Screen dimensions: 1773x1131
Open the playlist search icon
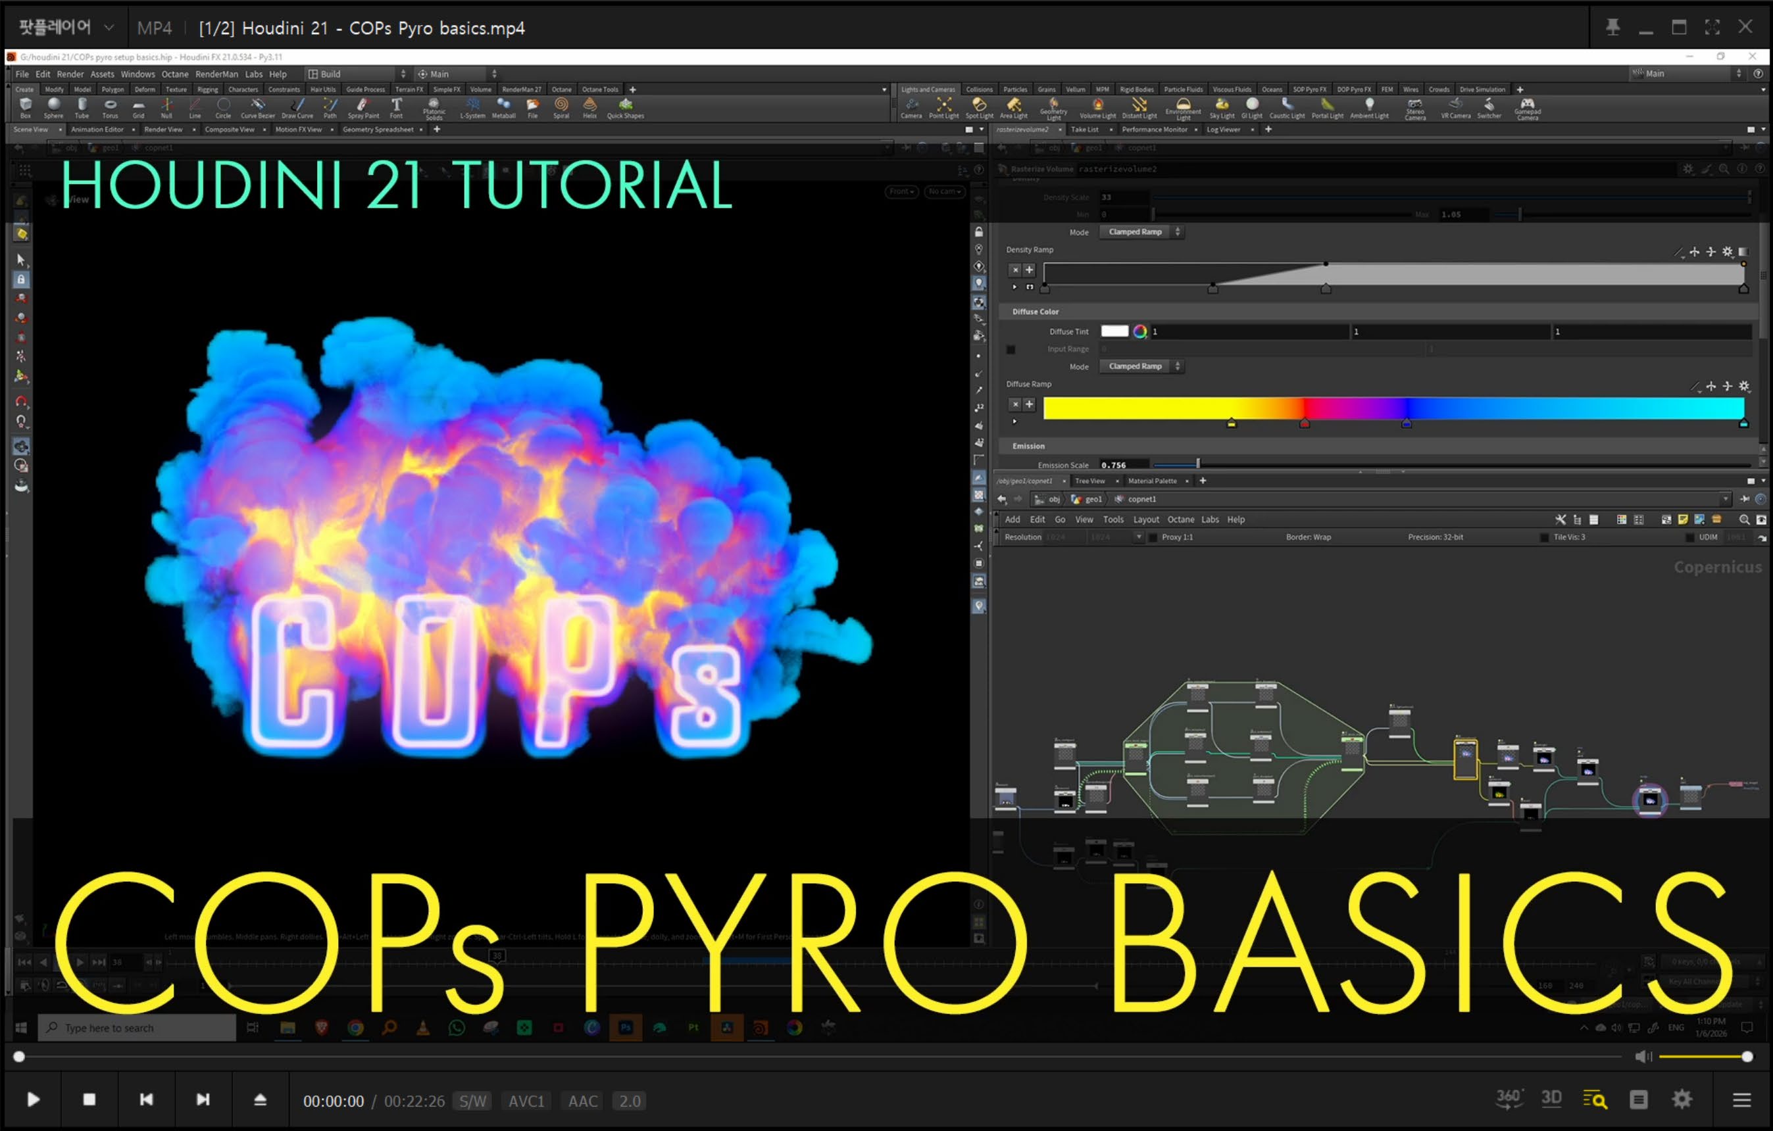1595,1099
